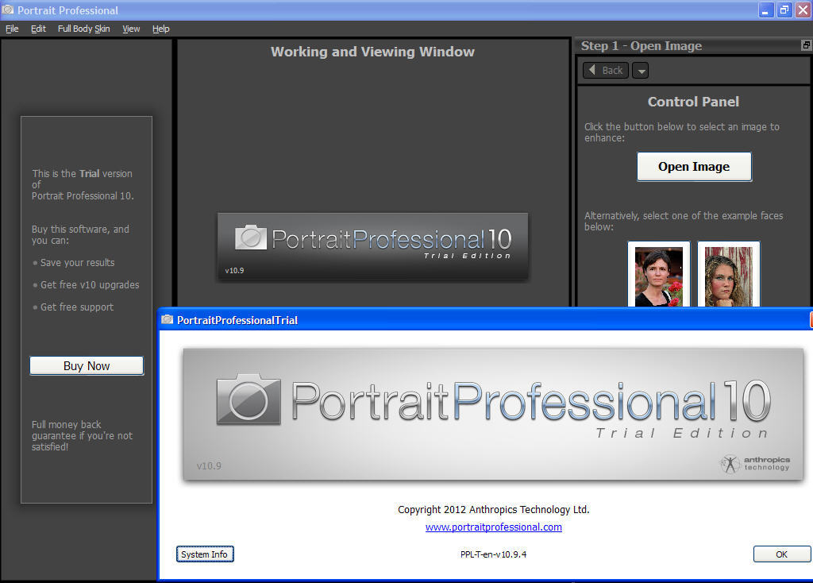Click the undock icon on Step 1 panel
The height and width of the screenshot is (583, 813).
tap(807, 45)
